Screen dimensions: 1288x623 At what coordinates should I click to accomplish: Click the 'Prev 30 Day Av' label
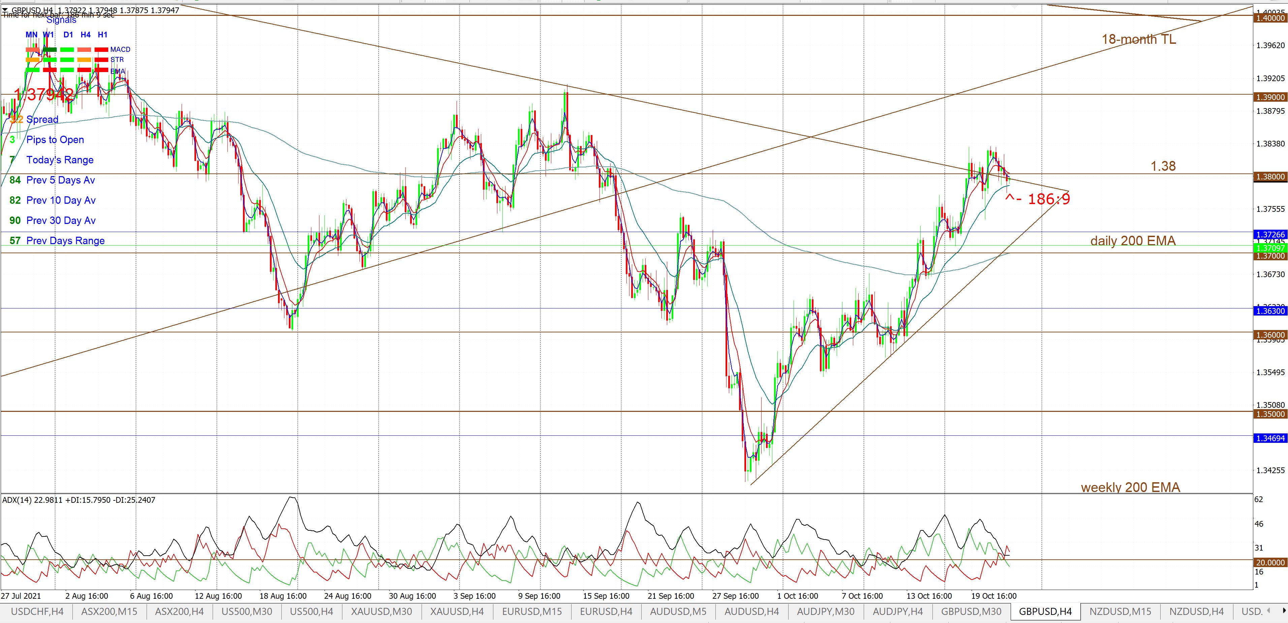click(x=61, y=220)
